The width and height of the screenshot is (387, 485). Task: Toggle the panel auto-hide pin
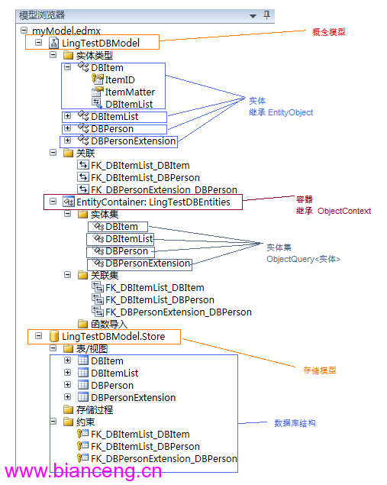click(266, 15)
